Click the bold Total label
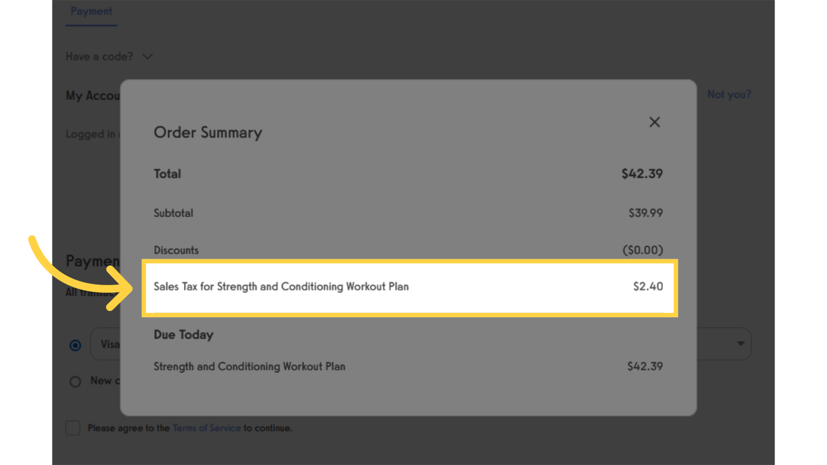This screenshot has height=465, width=827. 168,174
